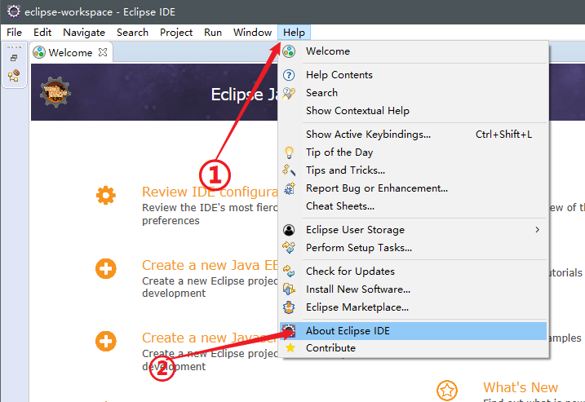Open the Run menu
585x402 pixels.
[x=213, y=33]
